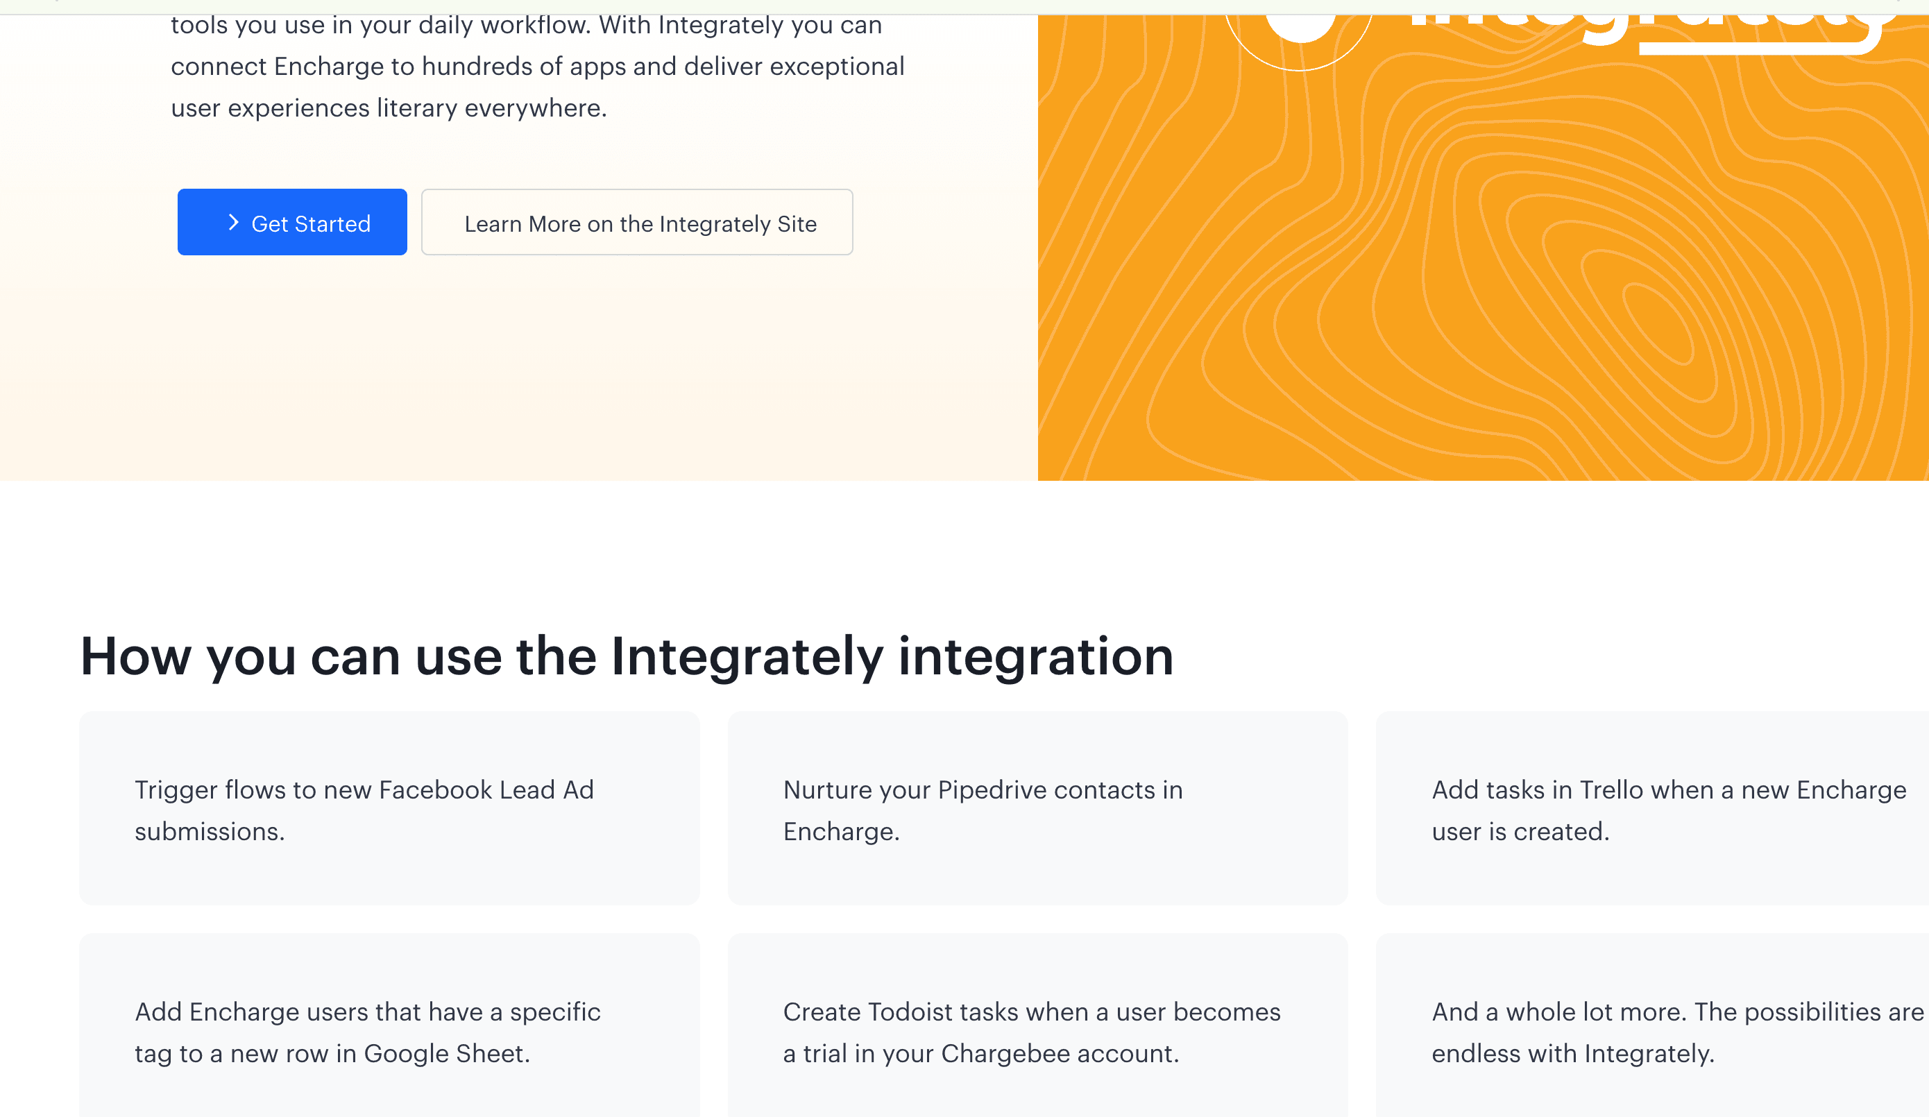Click the white circle logo in orange banner
Image resolution: width=1929 pixels, height=1117 pixels.
pyautogui.click(x=1300, y=23)
